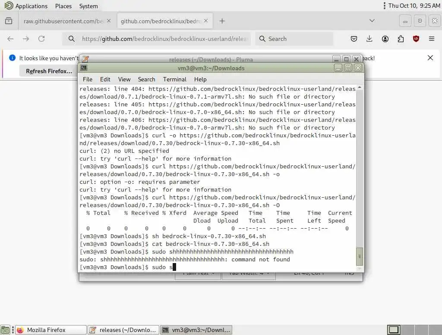Open the terminal View menu
The image size is (442, 335).
point(124,79)
